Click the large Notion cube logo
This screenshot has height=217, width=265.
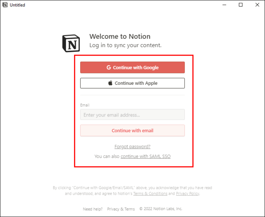[x=71, y=43]
